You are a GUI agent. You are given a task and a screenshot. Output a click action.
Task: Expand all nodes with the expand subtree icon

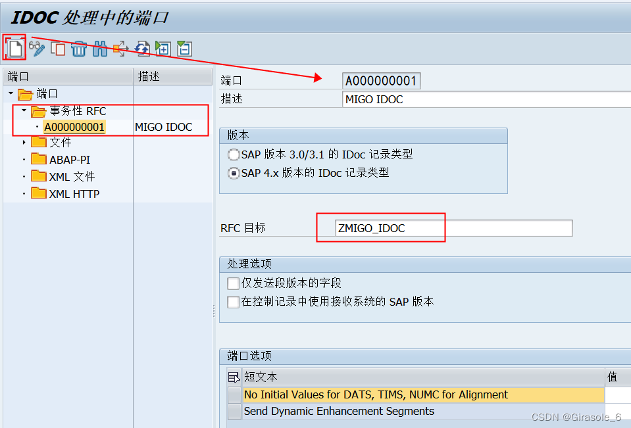(x=164, y=48)
